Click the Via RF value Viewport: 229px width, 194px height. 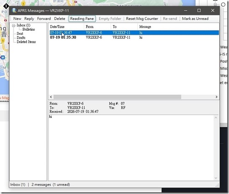tap(123, 108)
